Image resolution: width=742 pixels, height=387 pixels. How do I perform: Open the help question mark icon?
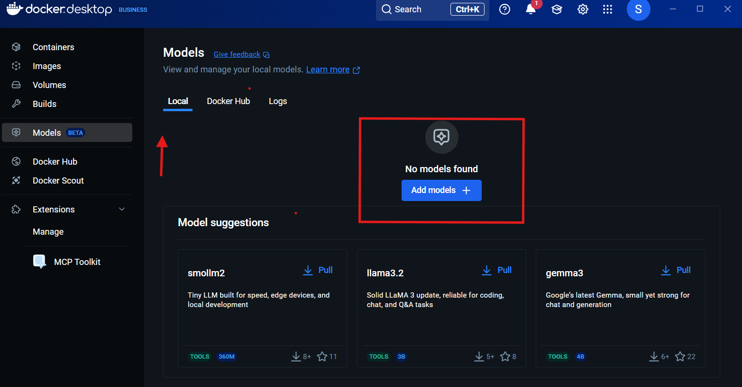tap(505, 9)
